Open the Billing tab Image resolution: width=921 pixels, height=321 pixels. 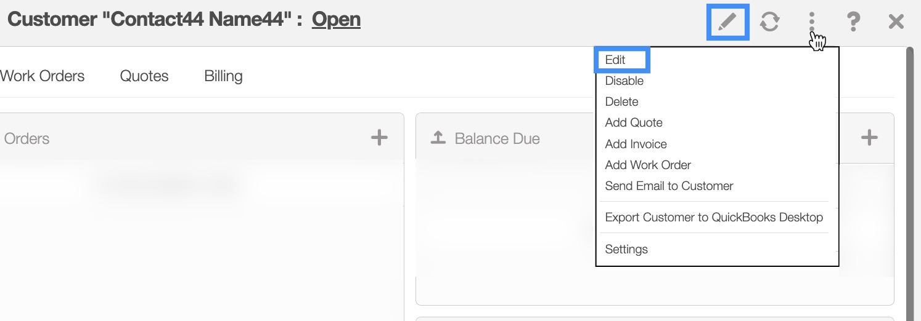coord(223,76)
